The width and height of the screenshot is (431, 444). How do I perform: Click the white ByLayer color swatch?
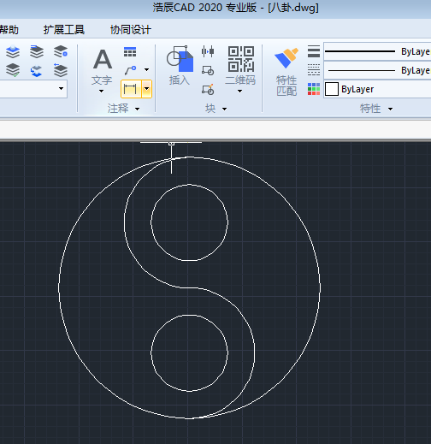[x=332, y=89]
